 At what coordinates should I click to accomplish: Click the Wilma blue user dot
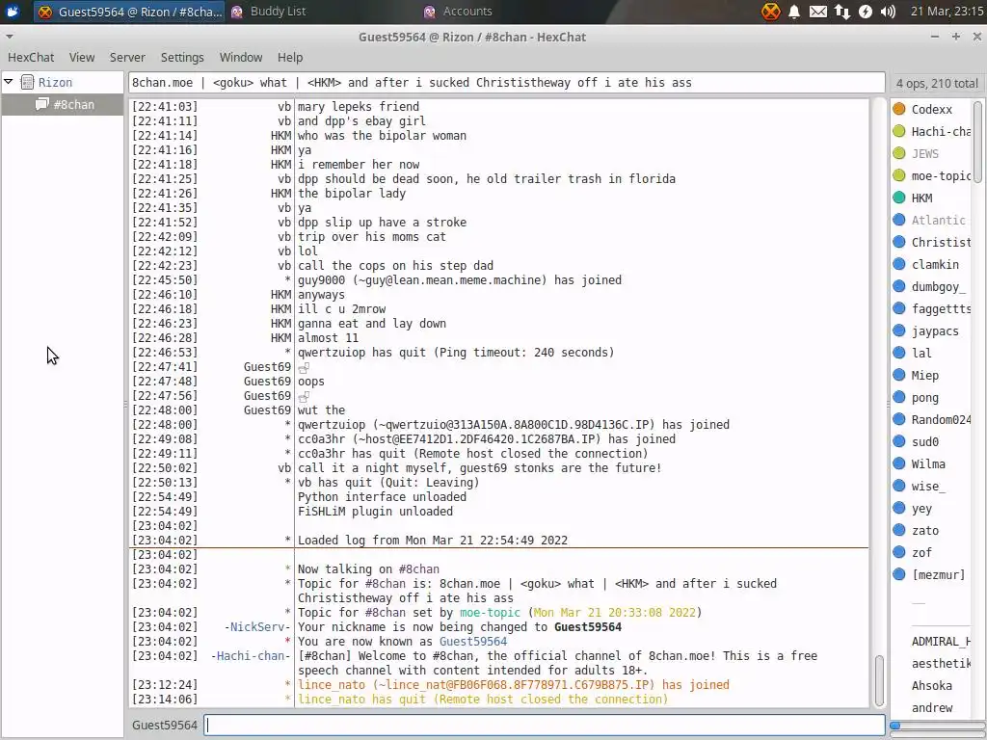899,463
